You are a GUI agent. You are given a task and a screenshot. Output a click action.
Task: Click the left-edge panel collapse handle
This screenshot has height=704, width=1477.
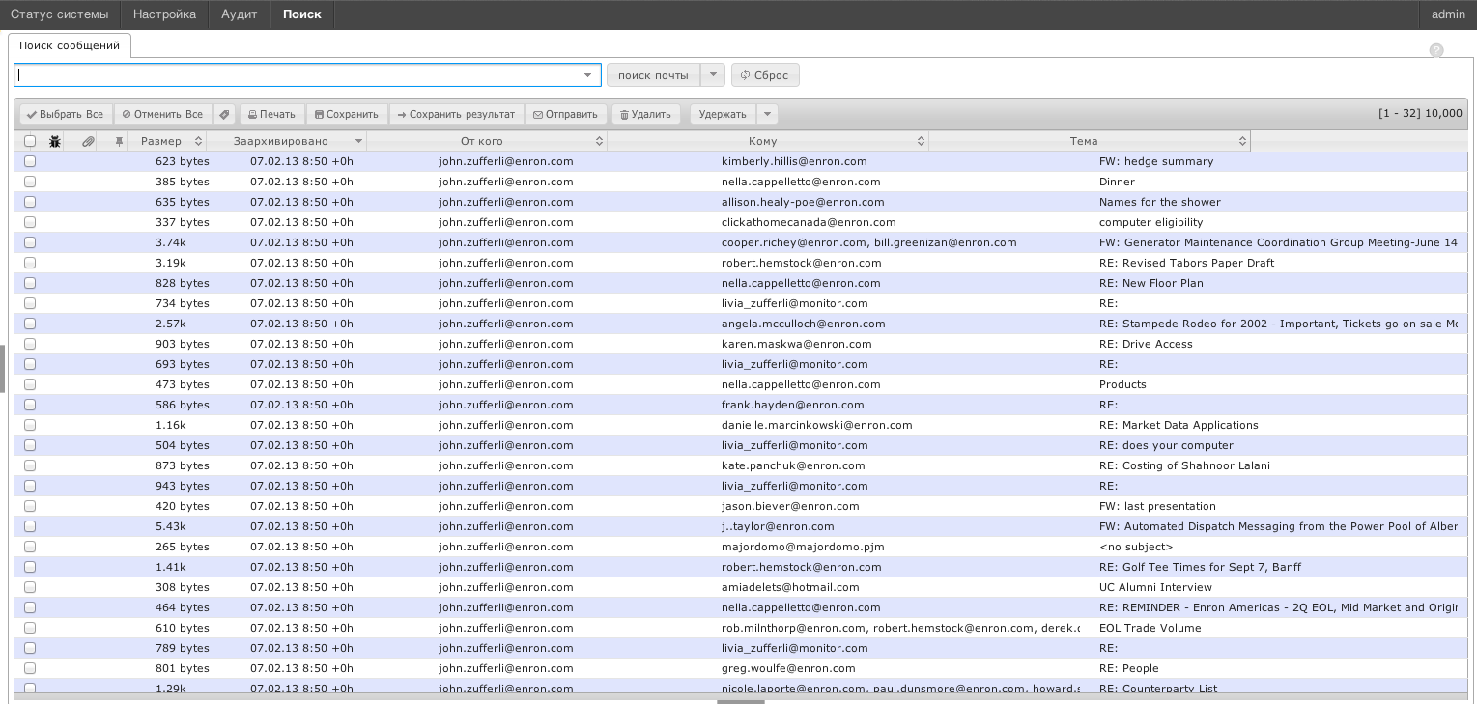point(2,368)
